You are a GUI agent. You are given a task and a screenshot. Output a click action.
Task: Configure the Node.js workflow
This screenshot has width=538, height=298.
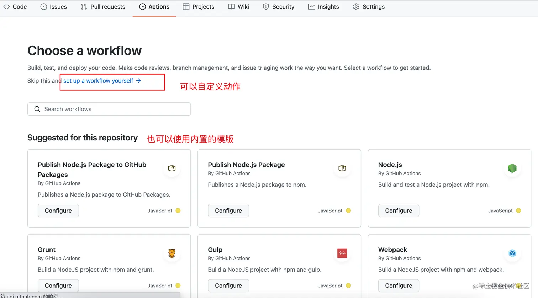(399, 211)
